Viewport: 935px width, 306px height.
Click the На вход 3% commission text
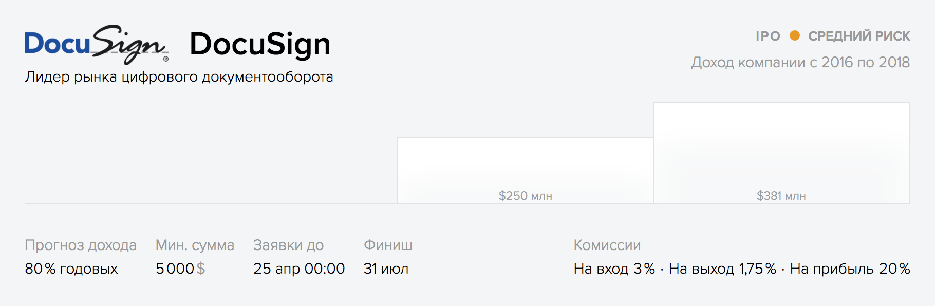point(614,269)
